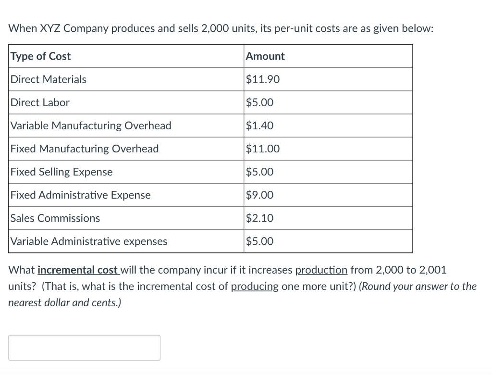The height and width of the screenshot is (375, 492).
Task: Click the underlined word producing
Action: click(x=254, y=286)
